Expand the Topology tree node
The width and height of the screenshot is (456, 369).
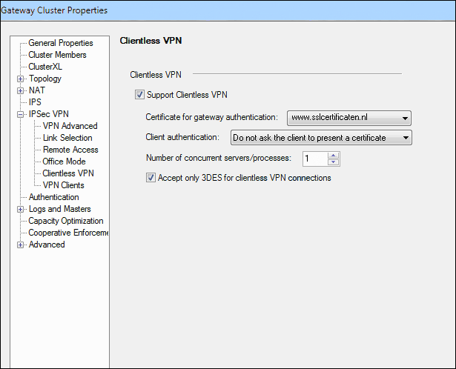[x=20, y=79]
